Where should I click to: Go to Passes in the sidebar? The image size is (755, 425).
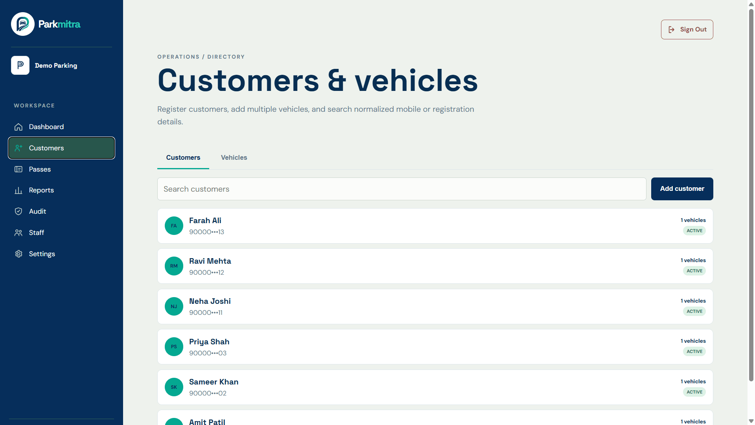point(61,169)
